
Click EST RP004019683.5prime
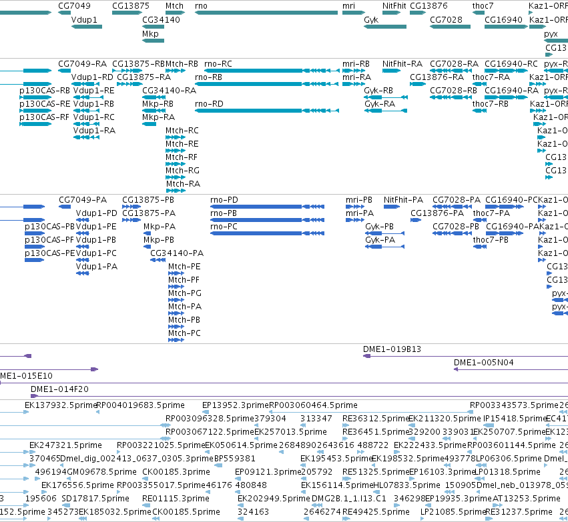(141, 405)
